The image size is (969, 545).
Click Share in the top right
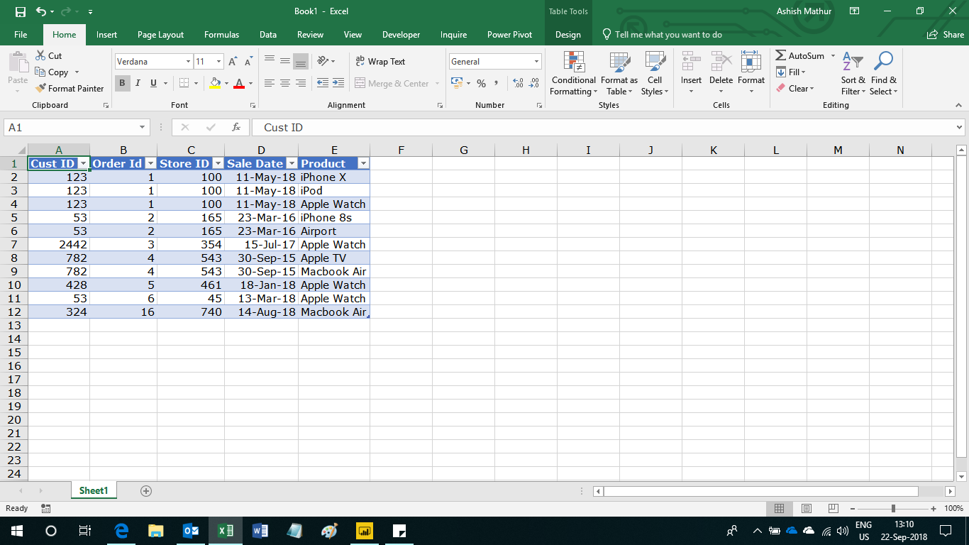click(946, 34)
